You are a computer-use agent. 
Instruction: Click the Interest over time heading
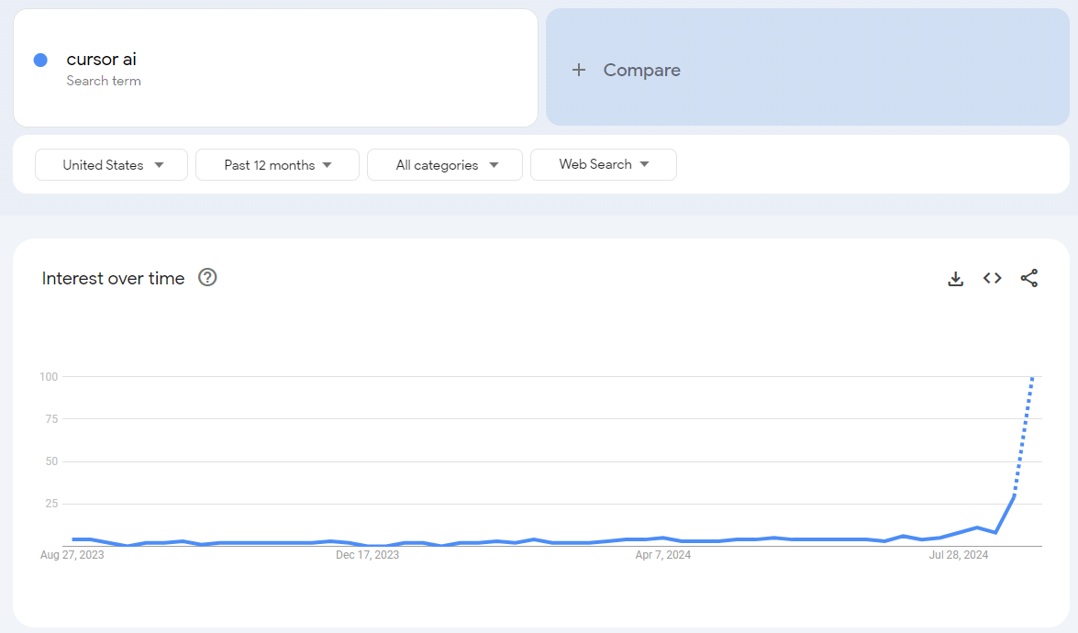coord(113,278)
